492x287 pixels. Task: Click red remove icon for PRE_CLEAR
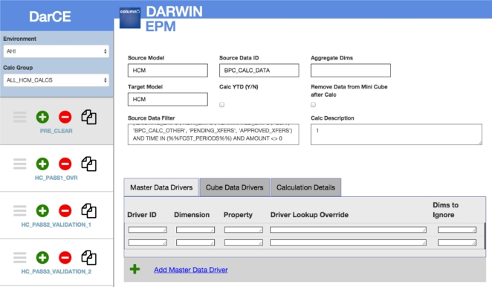65,117
